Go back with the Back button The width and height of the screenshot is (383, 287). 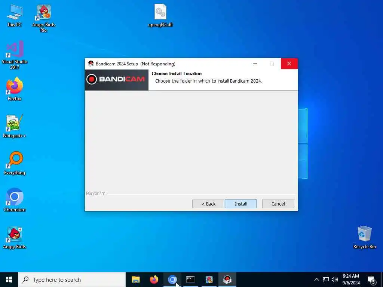(x=208, y=204)
